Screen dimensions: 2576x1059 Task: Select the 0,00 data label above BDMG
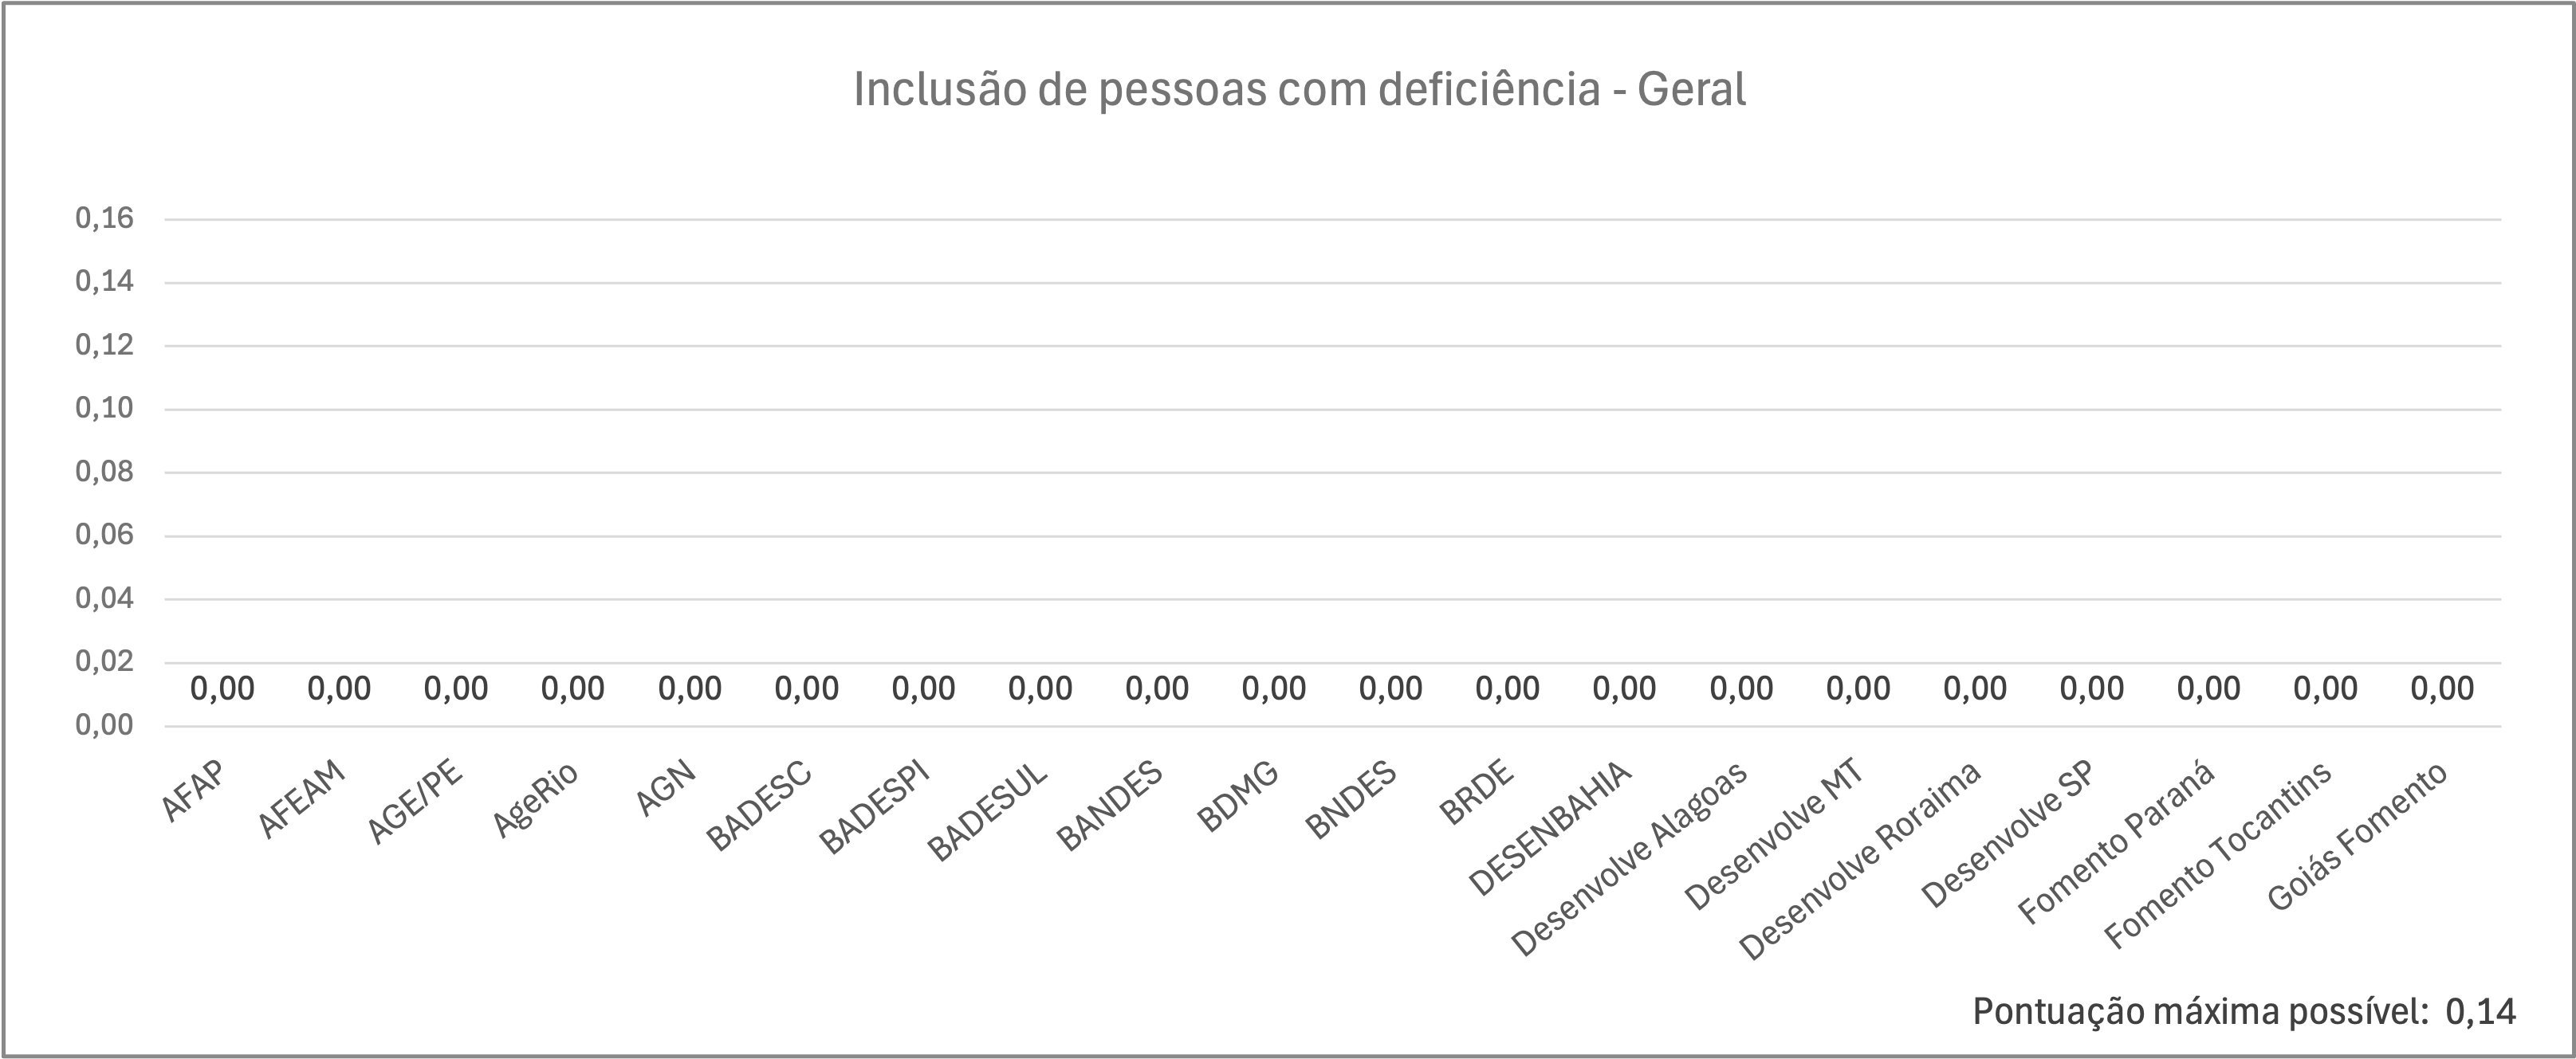coord(1274,688)
